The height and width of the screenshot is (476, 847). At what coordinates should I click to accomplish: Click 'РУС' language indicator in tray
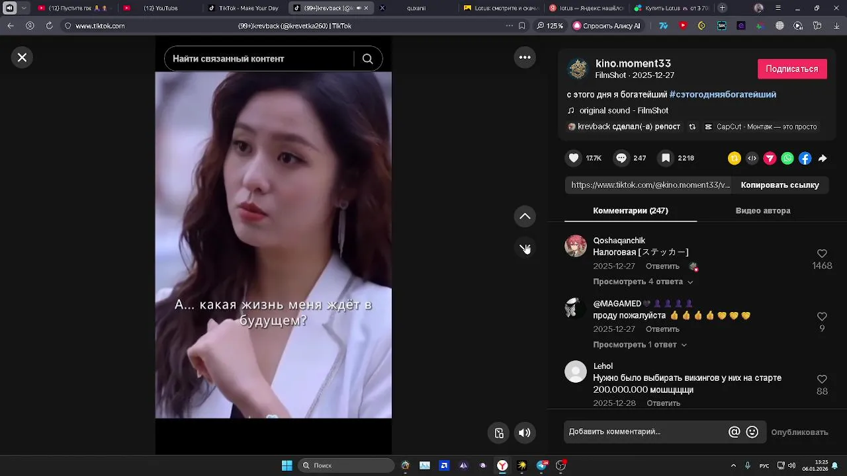pos(764,465)
